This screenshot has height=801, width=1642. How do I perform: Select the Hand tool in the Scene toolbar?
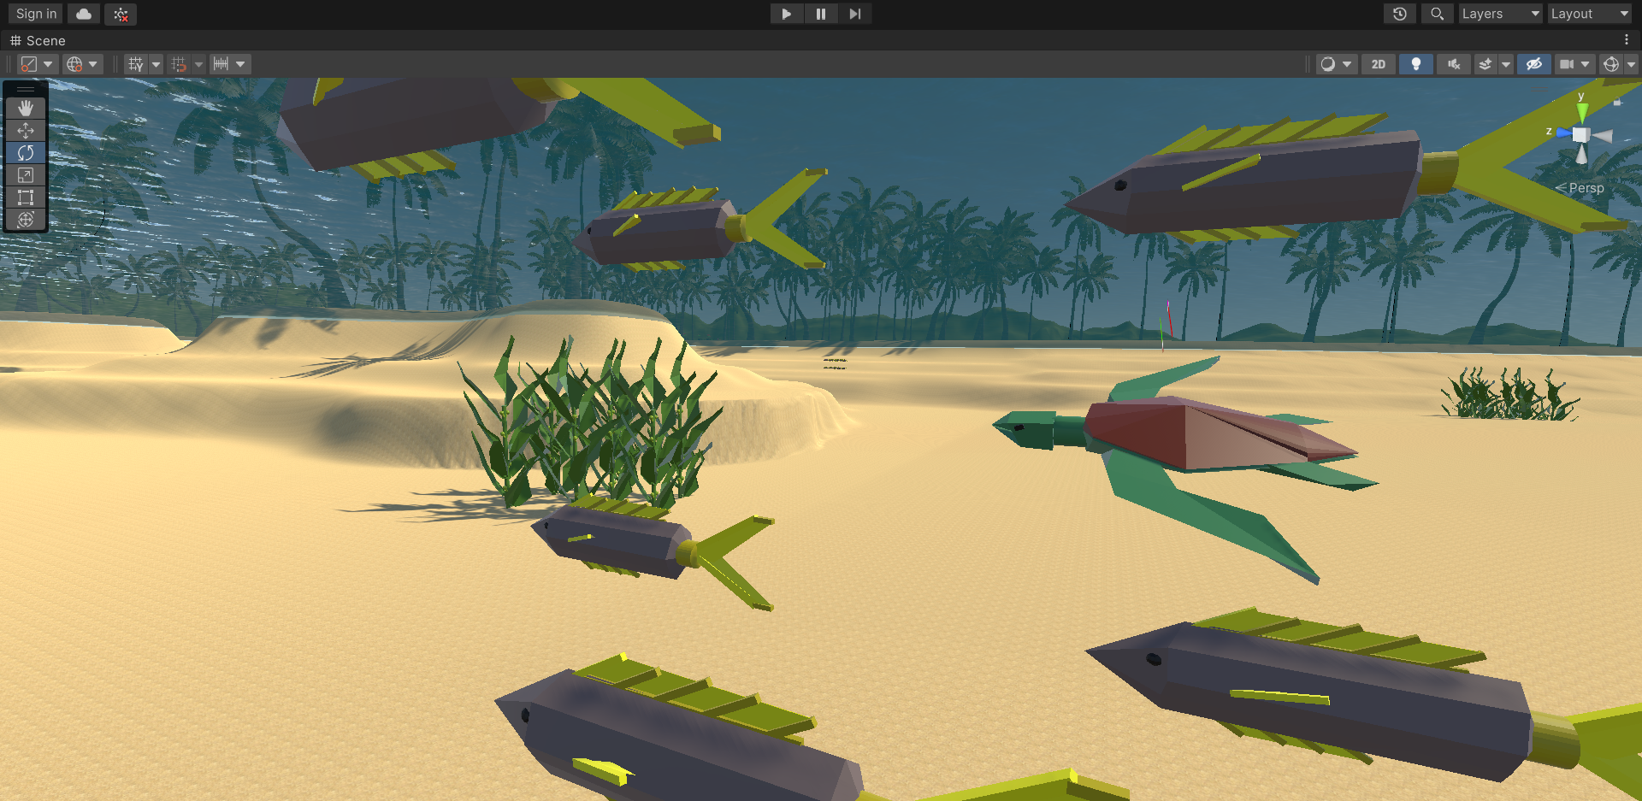point(26,108)
